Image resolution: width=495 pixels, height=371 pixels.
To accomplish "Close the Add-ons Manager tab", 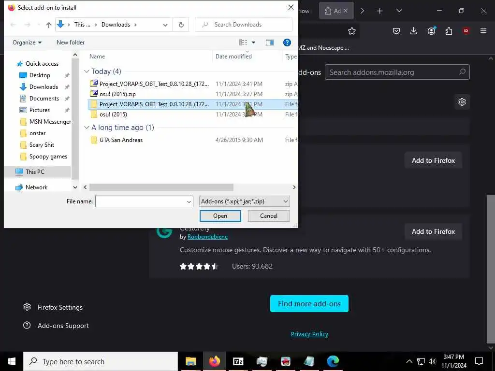I will [x=346, y=11].
